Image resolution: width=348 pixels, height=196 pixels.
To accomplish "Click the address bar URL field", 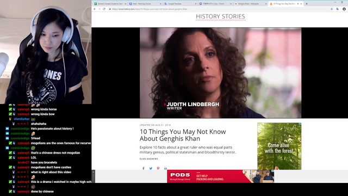I will click(x=219, y=9).
